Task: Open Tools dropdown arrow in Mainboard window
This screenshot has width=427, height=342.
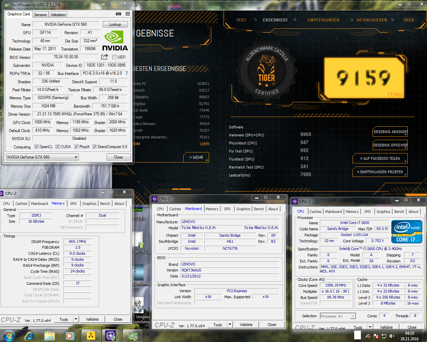Action: tap(230, 325)
